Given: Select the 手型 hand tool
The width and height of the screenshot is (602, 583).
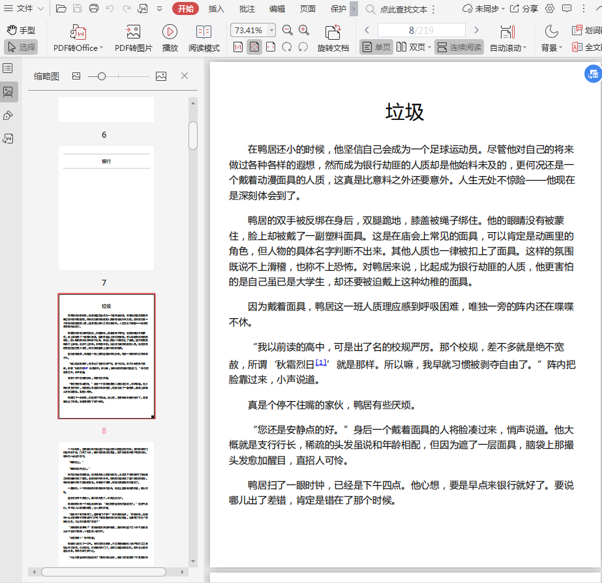Looking at the screenshot, I should coord(21,30).
